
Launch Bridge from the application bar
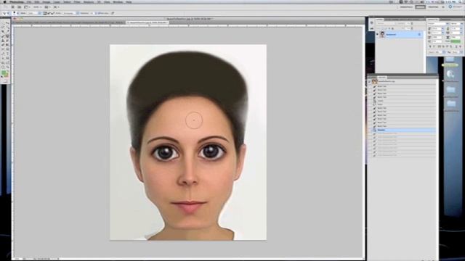pos(13,7)
